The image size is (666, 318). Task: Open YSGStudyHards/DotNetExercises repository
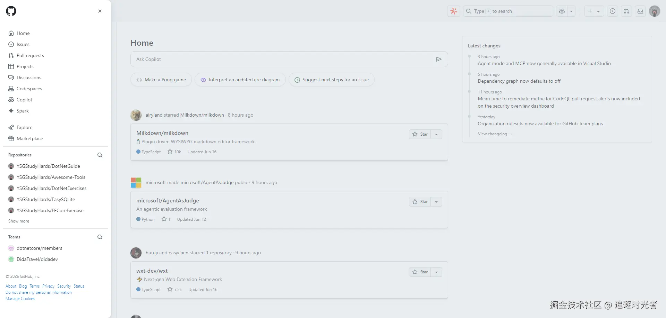52,188
